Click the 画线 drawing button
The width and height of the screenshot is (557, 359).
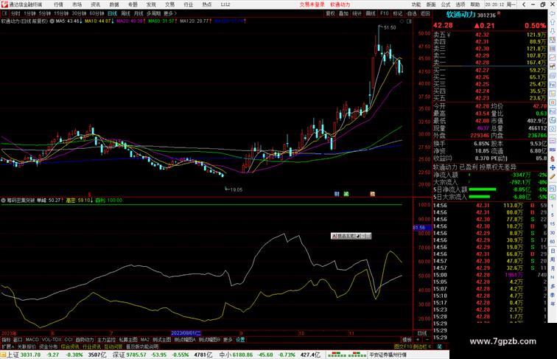(371, 13)
